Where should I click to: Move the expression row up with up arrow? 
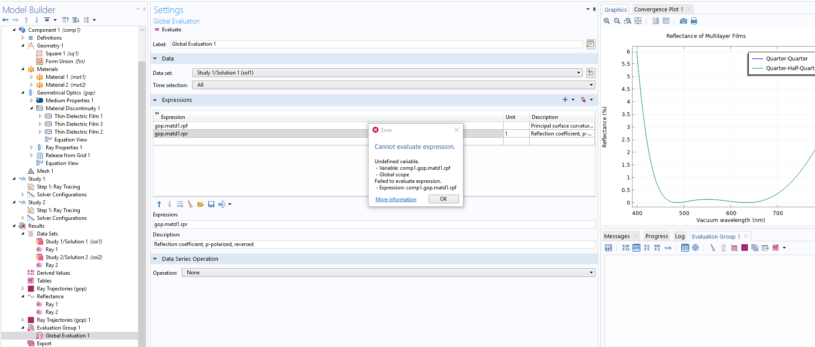(159, 204)
